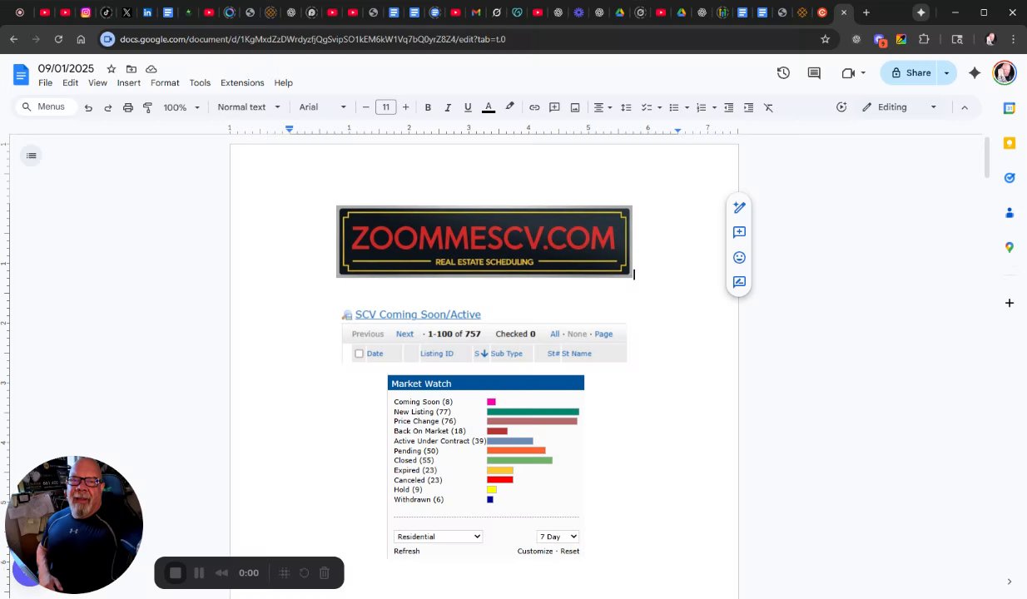Viewport: 1027px width, 599px height.
Task: Click the undo icon in toolbar
Action: 88,107
